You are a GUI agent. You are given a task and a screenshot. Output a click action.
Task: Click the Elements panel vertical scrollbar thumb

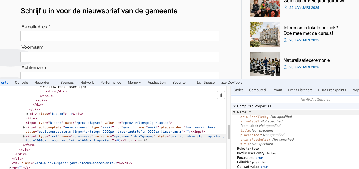[x=228, y=131]
